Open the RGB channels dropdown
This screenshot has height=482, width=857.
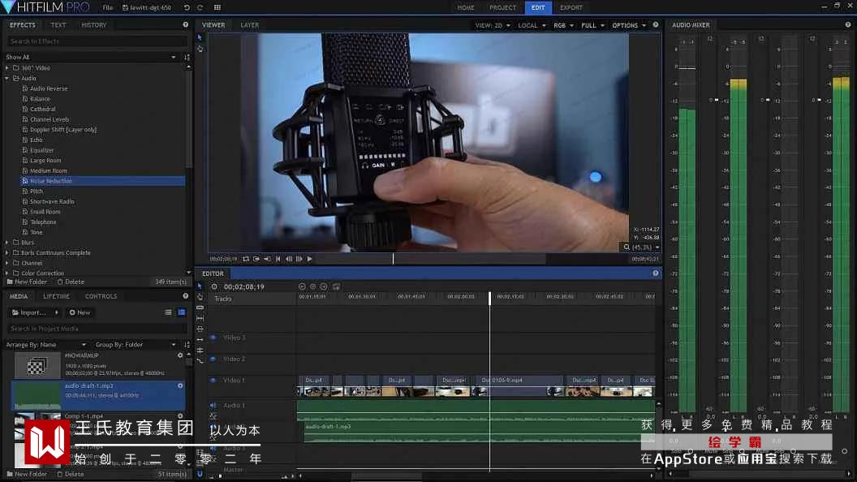[563, 25]
